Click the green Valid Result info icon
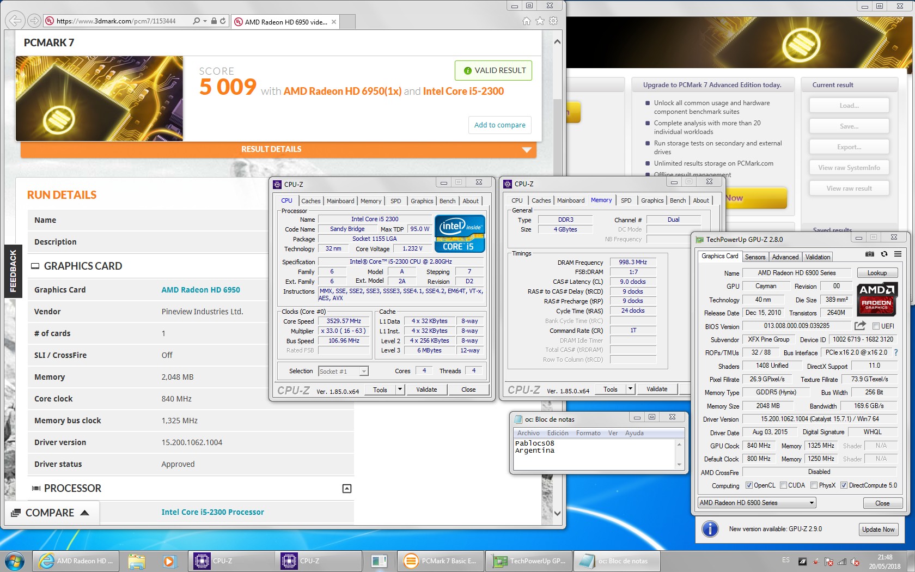The height and width of the screenshot is (572, 915). (x=467, y=71)
